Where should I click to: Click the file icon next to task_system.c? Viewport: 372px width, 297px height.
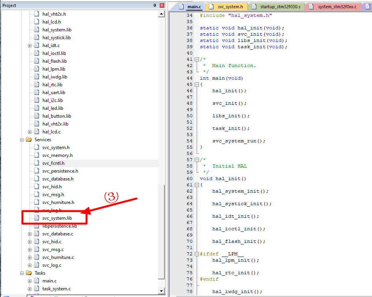pos(37,289)
